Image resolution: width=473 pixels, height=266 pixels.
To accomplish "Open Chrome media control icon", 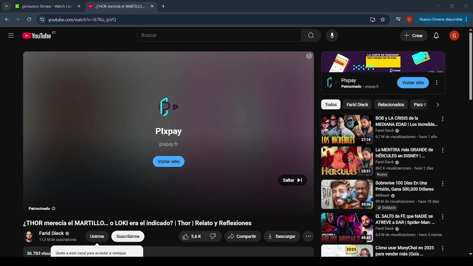I will click(x=398, y=20).
